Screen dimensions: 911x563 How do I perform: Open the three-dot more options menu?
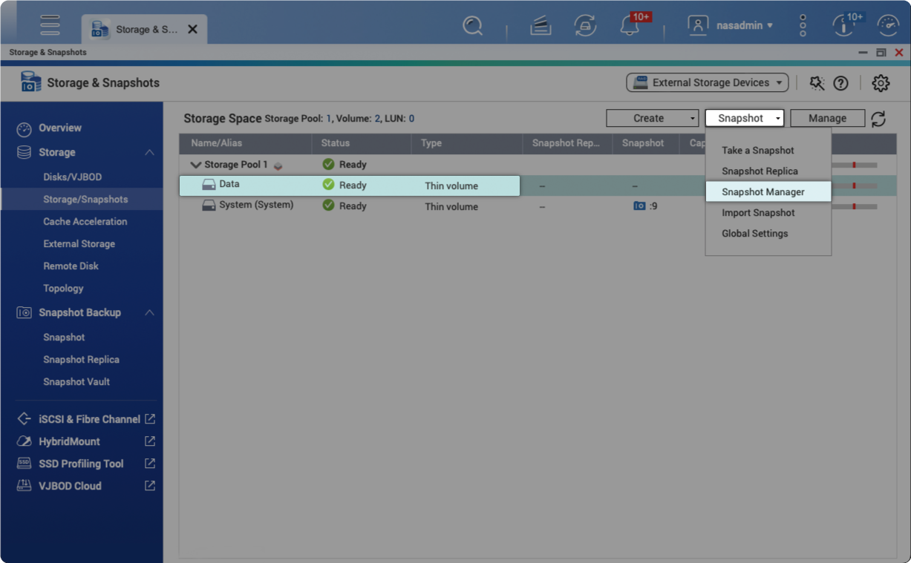coord(803,25)
